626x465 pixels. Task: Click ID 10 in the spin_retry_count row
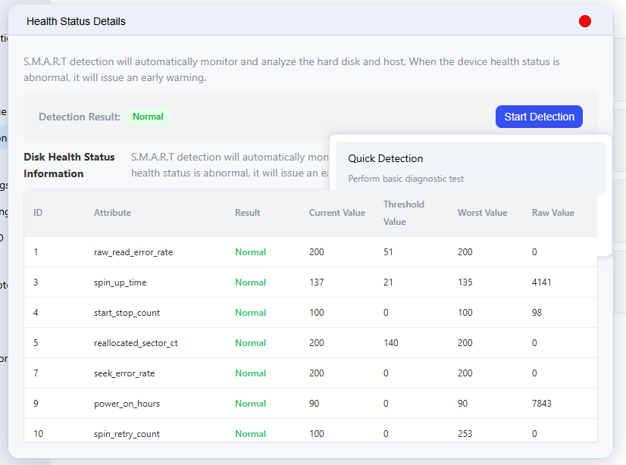tap(39, 434)
